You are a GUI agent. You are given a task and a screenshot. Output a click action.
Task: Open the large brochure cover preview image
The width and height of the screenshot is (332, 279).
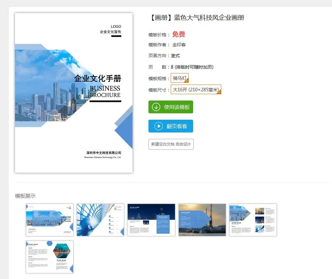(x=74, y=93)
